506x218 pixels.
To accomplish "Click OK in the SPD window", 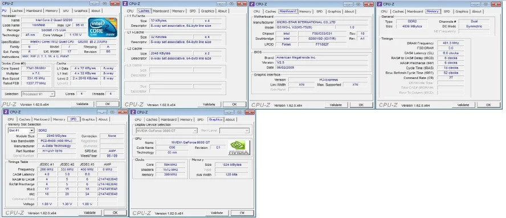I will click(x=115, y=212).
